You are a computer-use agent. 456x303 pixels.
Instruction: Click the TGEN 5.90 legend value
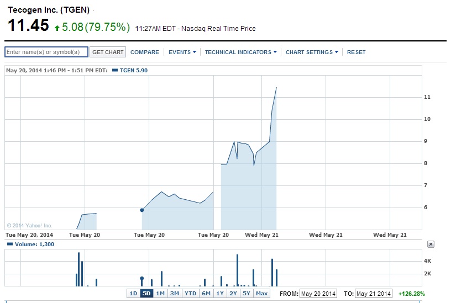pyautogui.click(x=134, y=70)
